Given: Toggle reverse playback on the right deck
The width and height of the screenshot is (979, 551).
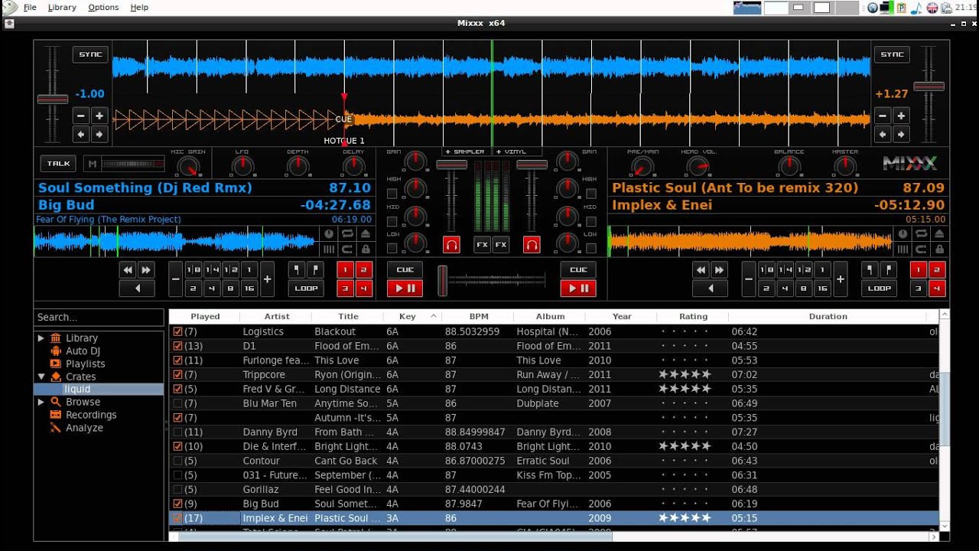Looking at the screenshot, I should 711,289.
